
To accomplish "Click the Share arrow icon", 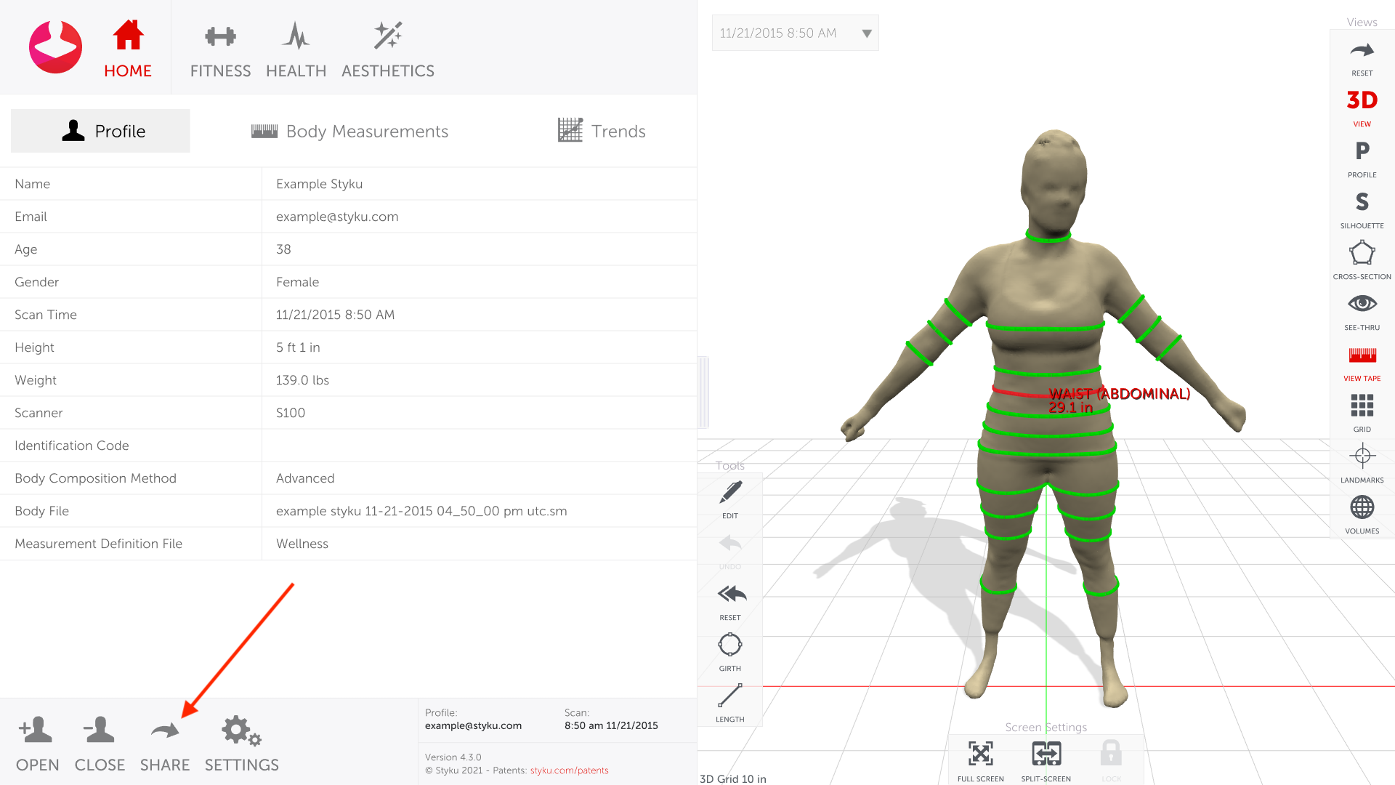I will (165, 731).
